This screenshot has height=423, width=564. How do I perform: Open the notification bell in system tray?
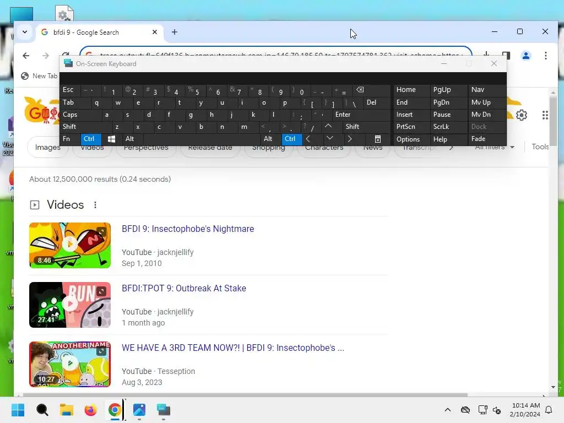549,410
